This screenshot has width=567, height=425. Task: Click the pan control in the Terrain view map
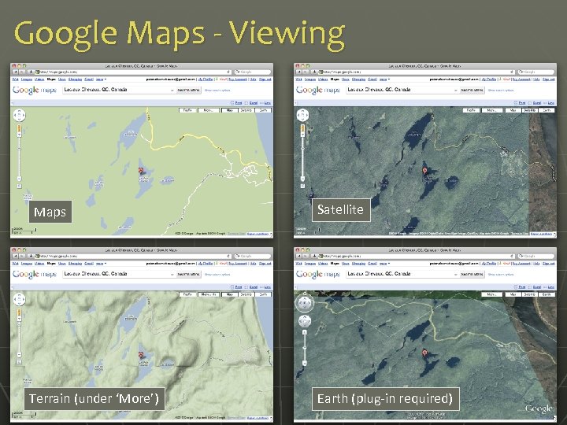(x=19, y=299)
